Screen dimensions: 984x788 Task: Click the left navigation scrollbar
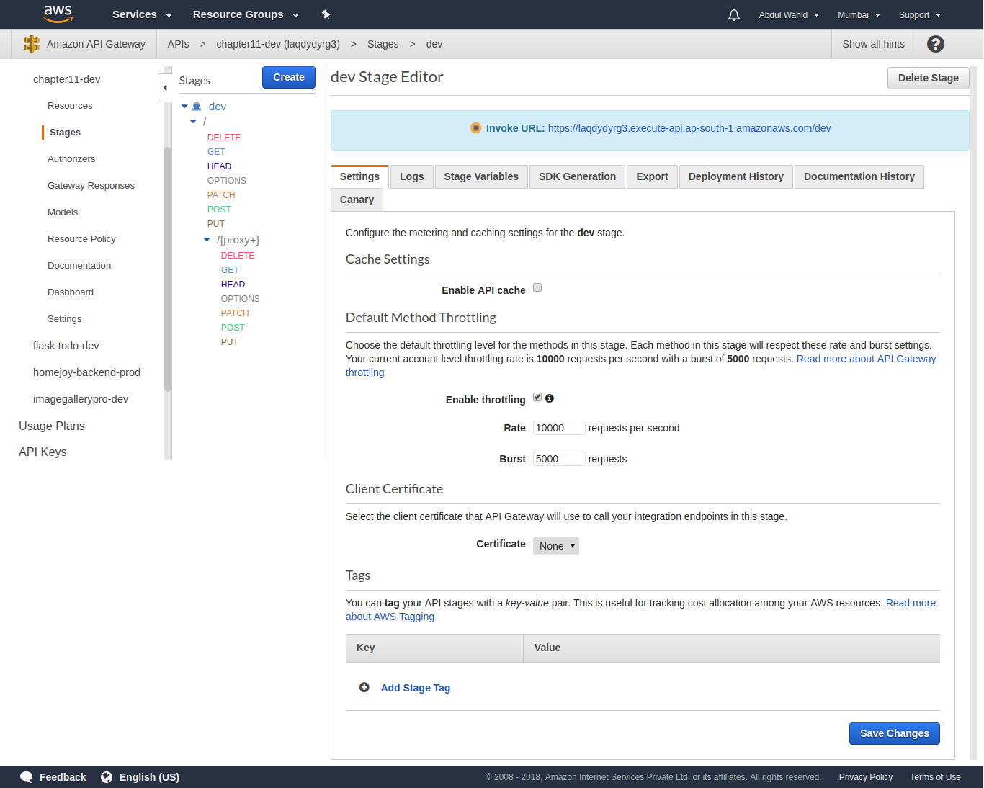168,269
